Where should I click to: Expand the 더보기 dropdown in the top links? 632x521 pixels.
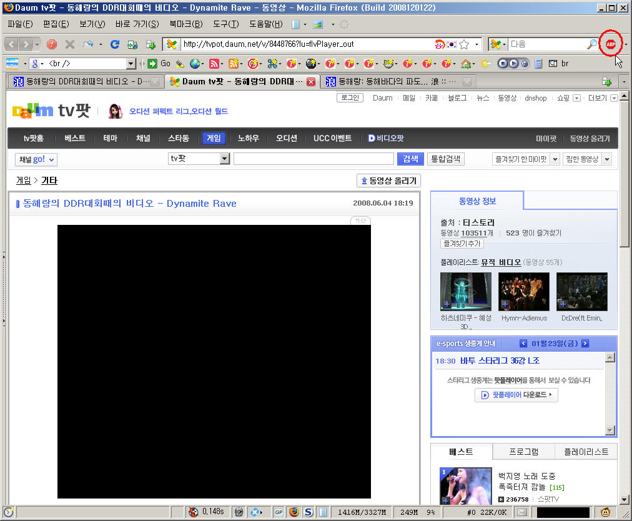point(614,98)
